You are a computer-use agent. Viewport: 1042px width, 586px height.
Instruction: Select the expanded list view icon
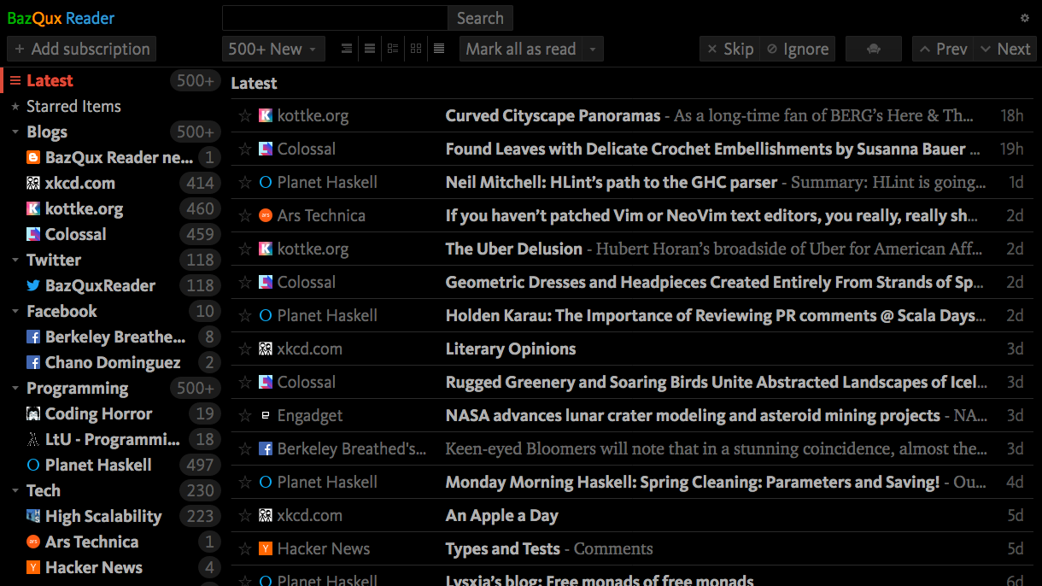coord(369,49)
